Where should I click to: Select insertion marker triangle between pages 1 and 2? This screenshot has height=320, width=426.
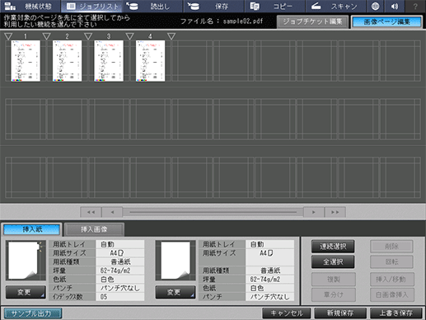pos(47,36)
